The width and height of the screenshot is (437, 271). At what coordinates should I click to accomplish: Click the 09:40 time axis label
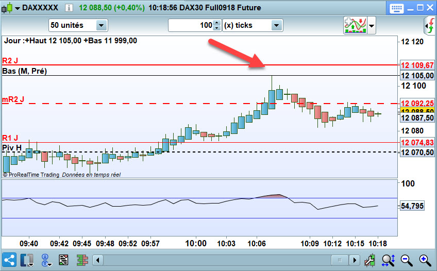click(29, 244)
